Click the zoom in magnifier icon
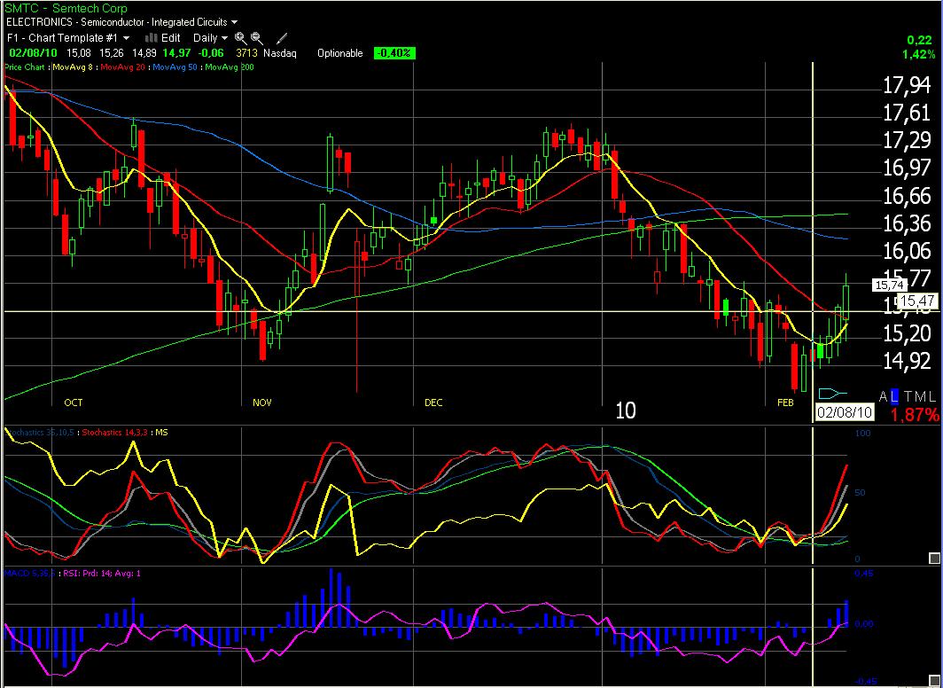The image size is (943, 688). click(x=240, y=38)
